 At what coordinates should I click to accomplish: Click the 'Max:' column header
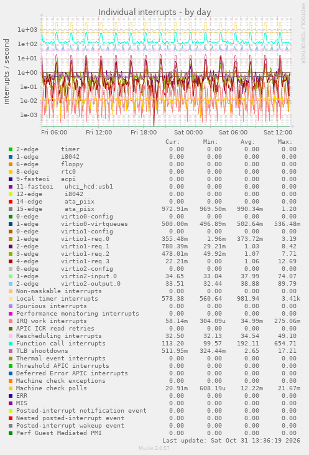click(285, 142)
